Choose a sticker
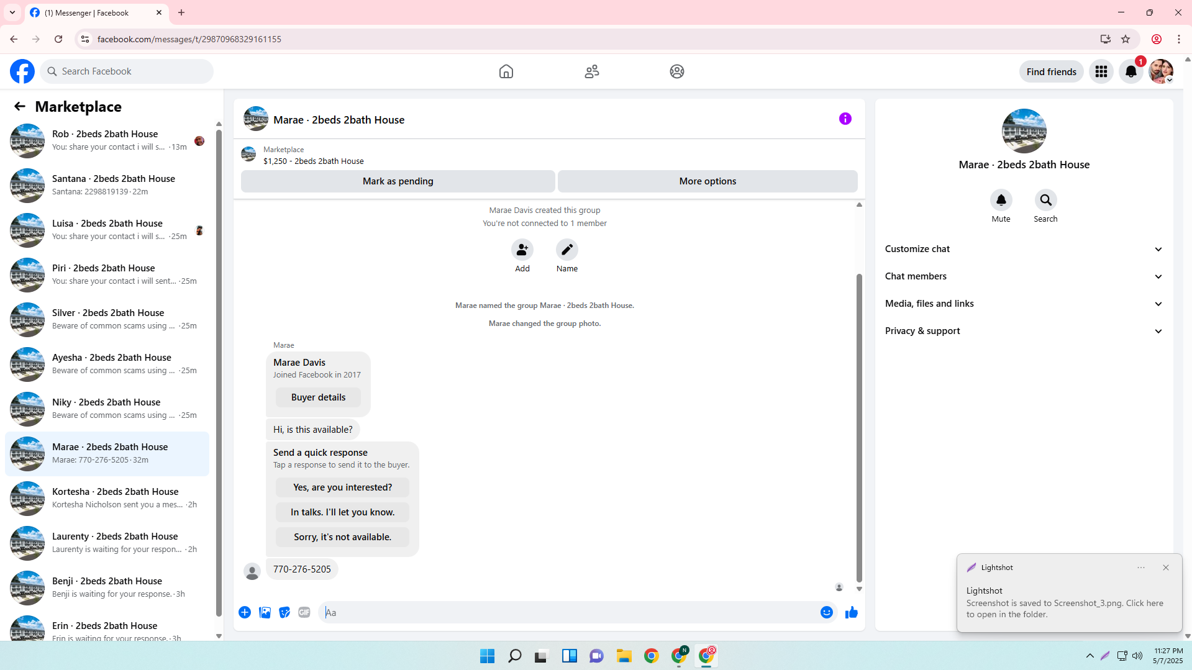Viewport: 1192px width, 670px height. click(284, 612)
